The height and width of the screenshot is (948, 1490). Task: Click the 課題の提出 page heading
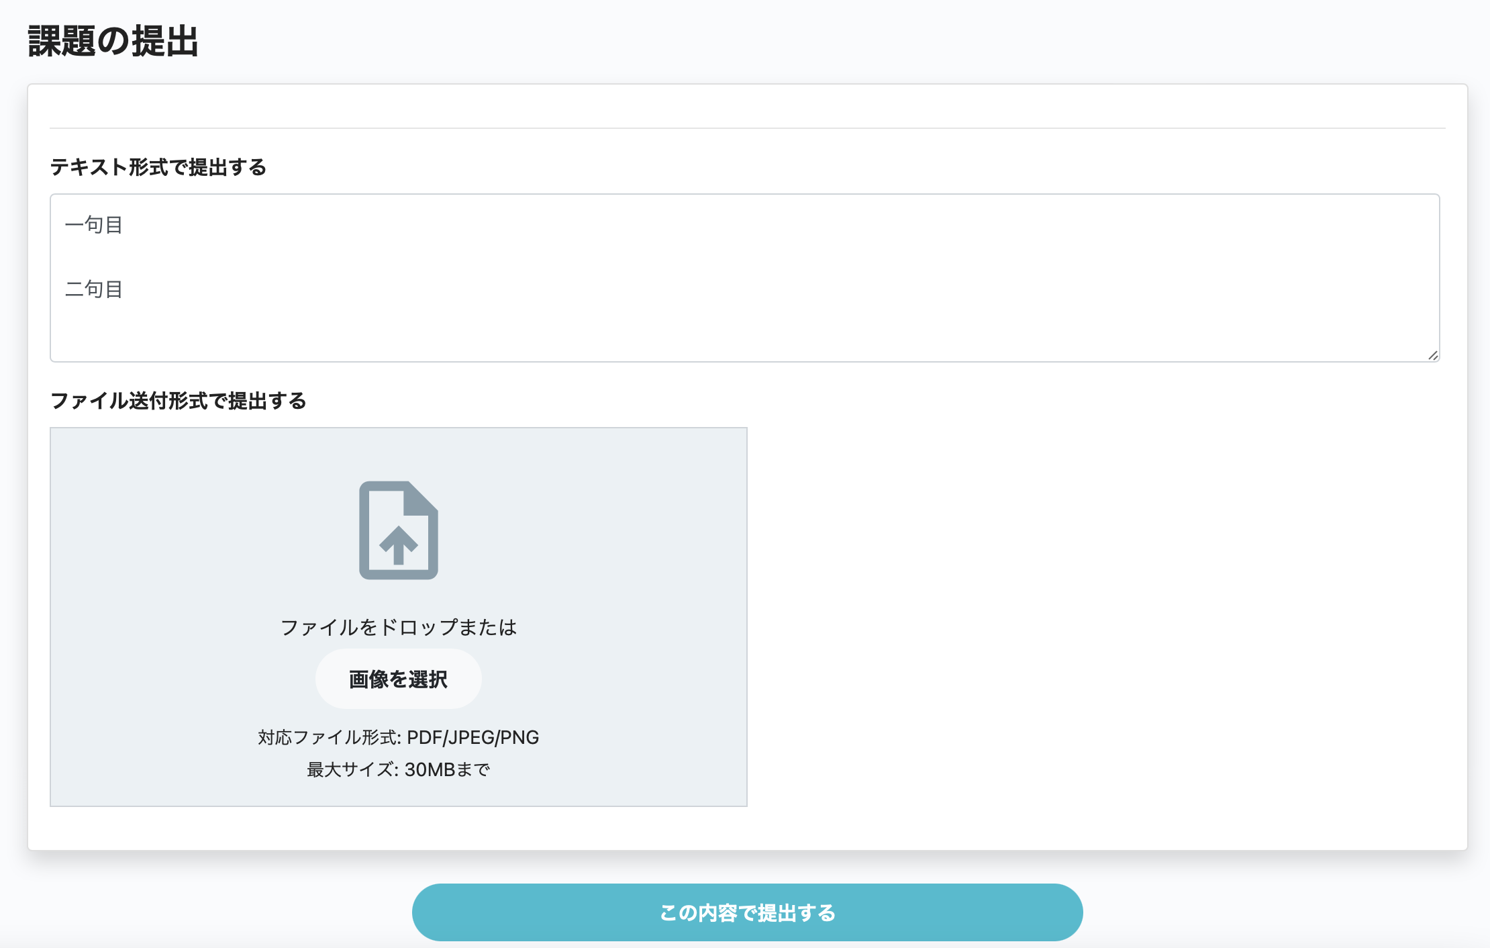tap(113, 42)
